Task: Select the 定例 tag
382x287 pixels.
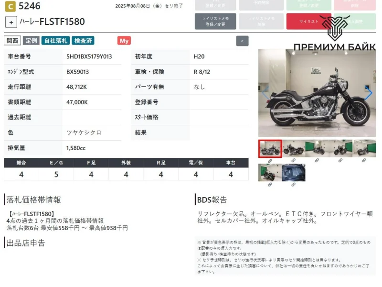Action: 31,41
